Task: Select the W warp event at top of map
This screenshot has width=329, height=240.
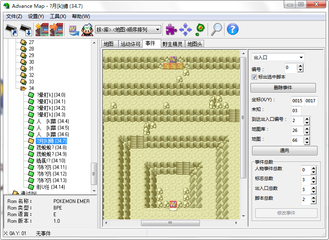Action: [x=173, y=60]
